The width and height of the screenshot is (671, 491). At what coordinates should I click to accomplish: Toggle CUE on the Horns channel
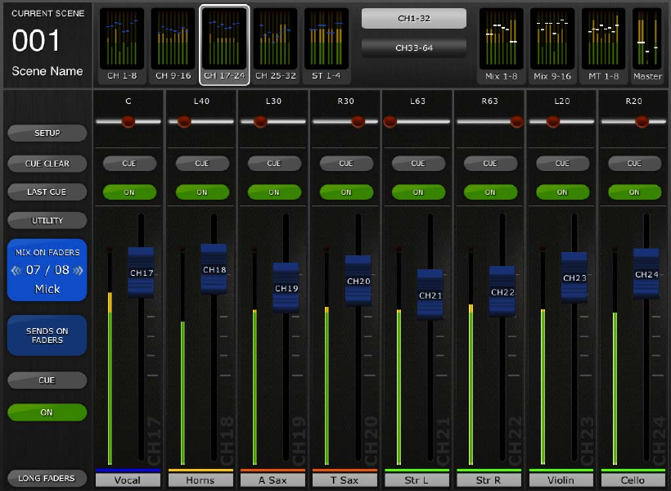tap(201, 164)
